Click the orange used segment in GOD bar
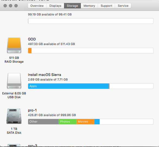159x147 pixels. click(x=30, y=51)
